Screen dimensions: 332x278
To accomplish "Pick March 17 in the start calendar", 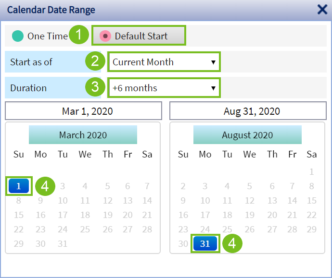I will tap(63, 215).
